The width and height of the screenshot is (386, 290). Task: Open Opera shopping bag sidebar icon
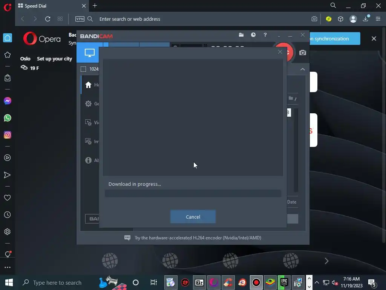click(8, 78)
